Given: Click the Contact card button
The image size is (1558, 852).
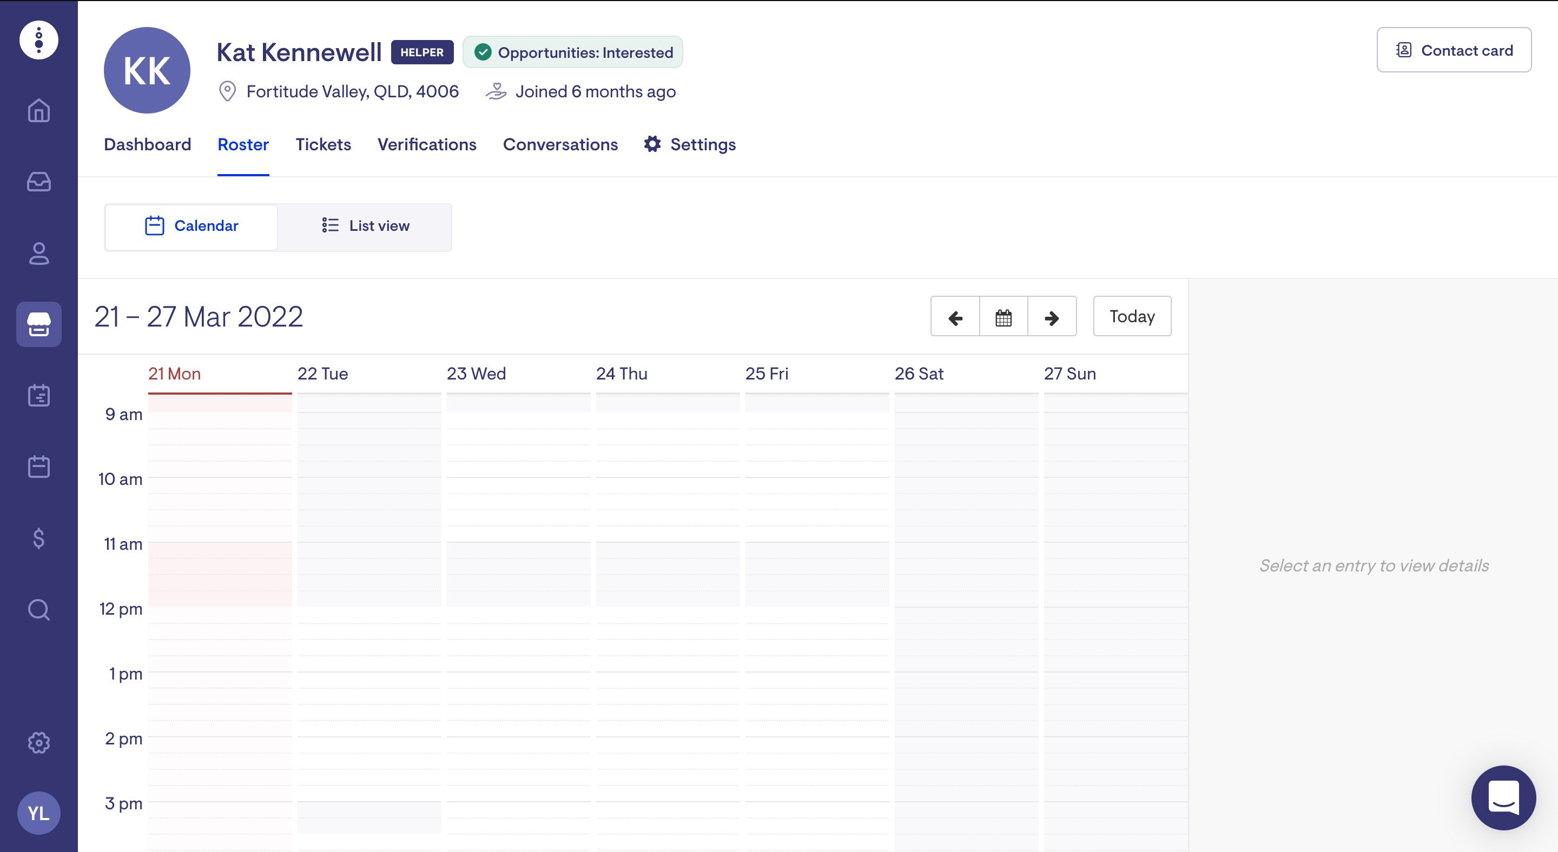Looking at the screenshot, I should point(1454,50).
